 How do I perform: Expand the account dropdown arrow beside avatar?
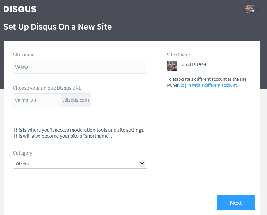(x=258, y=10)
